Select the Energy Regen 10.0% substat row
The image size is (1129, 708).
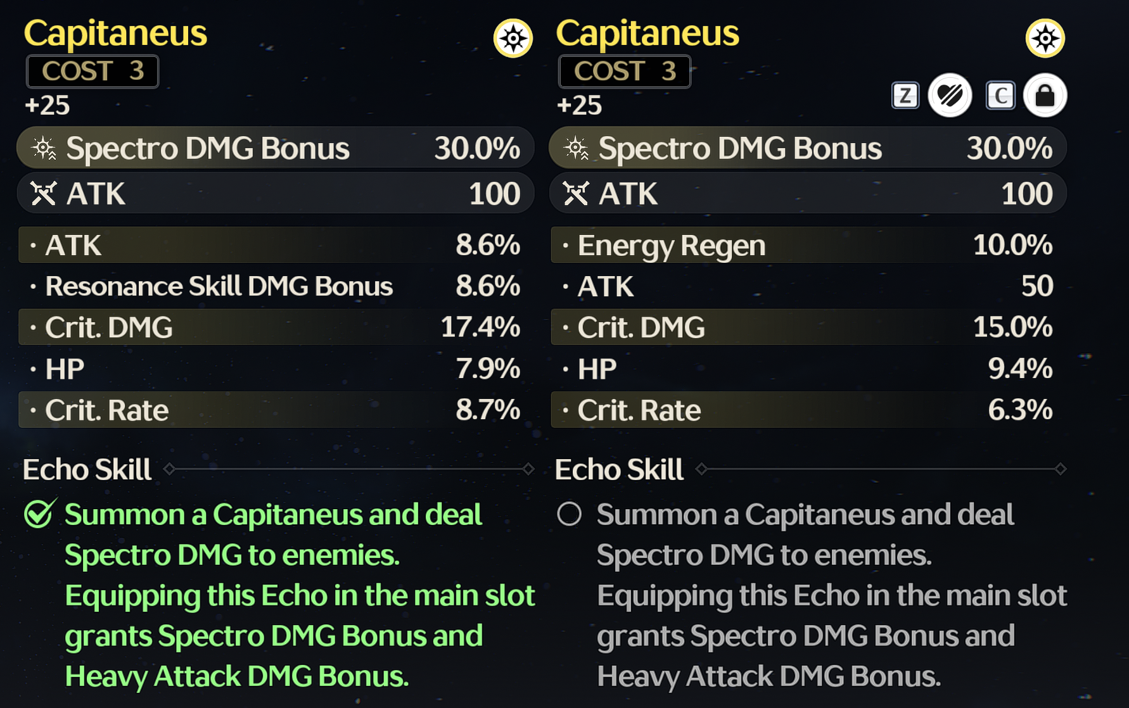click(x=808, y=245)
